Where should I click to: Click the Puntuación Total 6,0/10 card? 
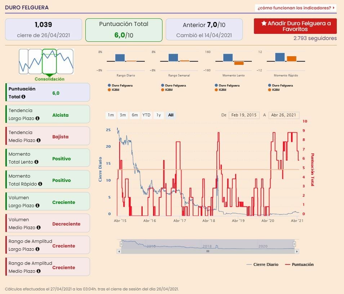[124, 30]
